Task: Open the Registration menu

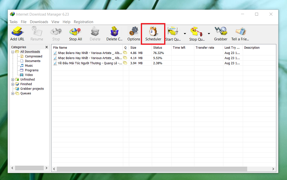Action: pos(84,22)
